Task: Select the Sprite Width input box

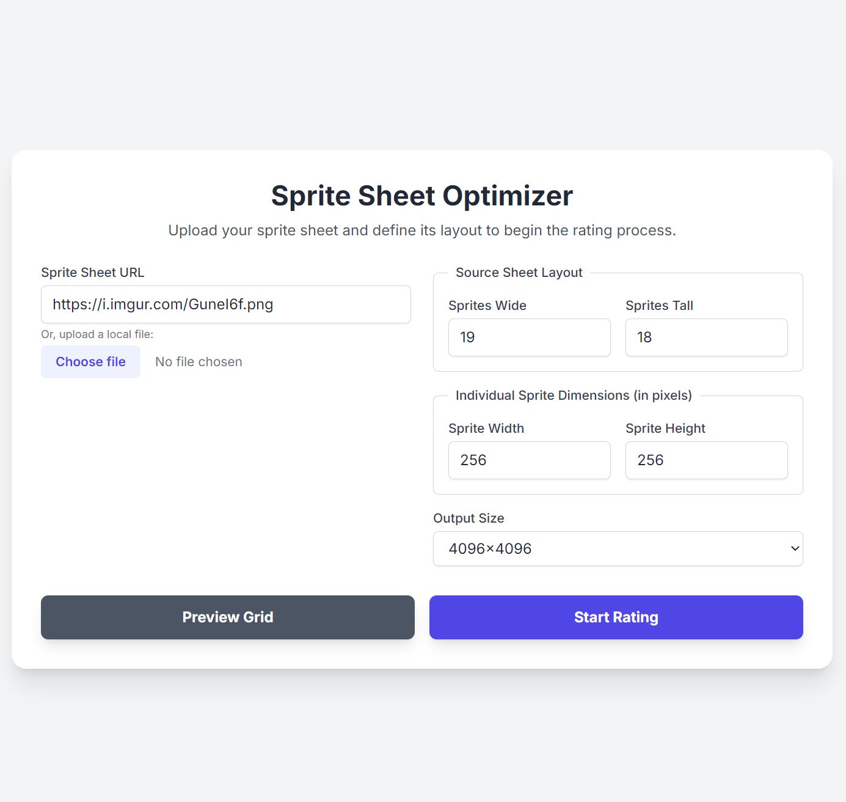Action: (529, 460)
